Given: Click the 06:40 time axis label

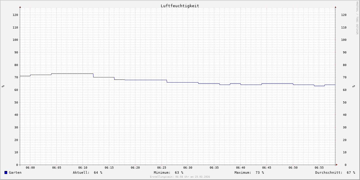Looking at the screenshot, I should (241, 168).
